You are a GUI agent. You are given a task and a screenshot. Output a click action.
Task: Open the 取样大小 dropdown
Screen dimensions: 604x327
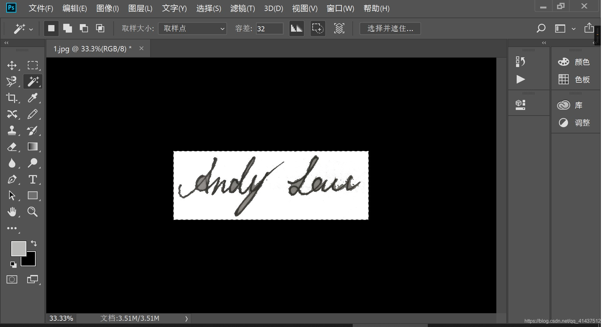[192, 29]
